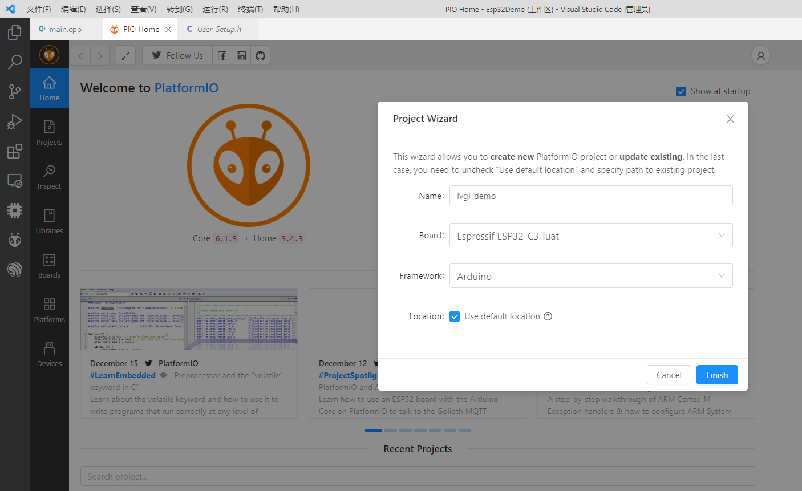
Task: Open the #ProjectSpotlight news link
Action: coord(349,375)
